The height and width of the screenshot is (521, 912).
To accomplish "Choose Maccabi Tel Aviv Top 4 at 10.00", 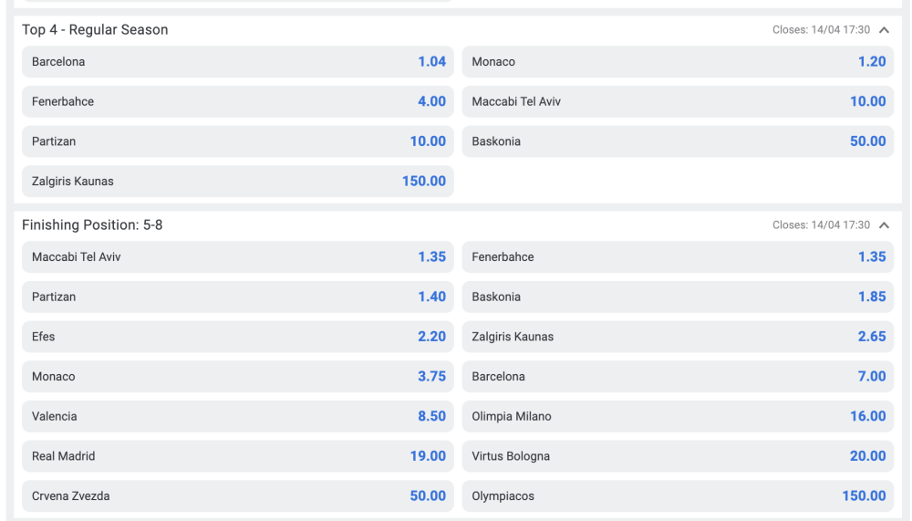I will click(678, 101).
